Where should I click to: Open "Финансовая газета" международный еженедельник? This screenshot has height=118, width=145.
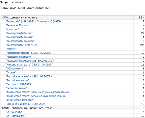(x=37, y=92)
